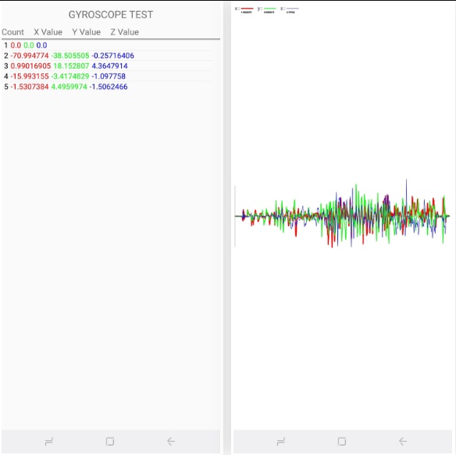The image size is (456, 455).
Task: Tap the home square icon below the data table
Action: pyautogui.click(x=110, y=442)
